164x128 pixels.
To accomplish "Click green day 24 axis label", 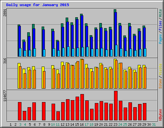I will pos(120,124).
